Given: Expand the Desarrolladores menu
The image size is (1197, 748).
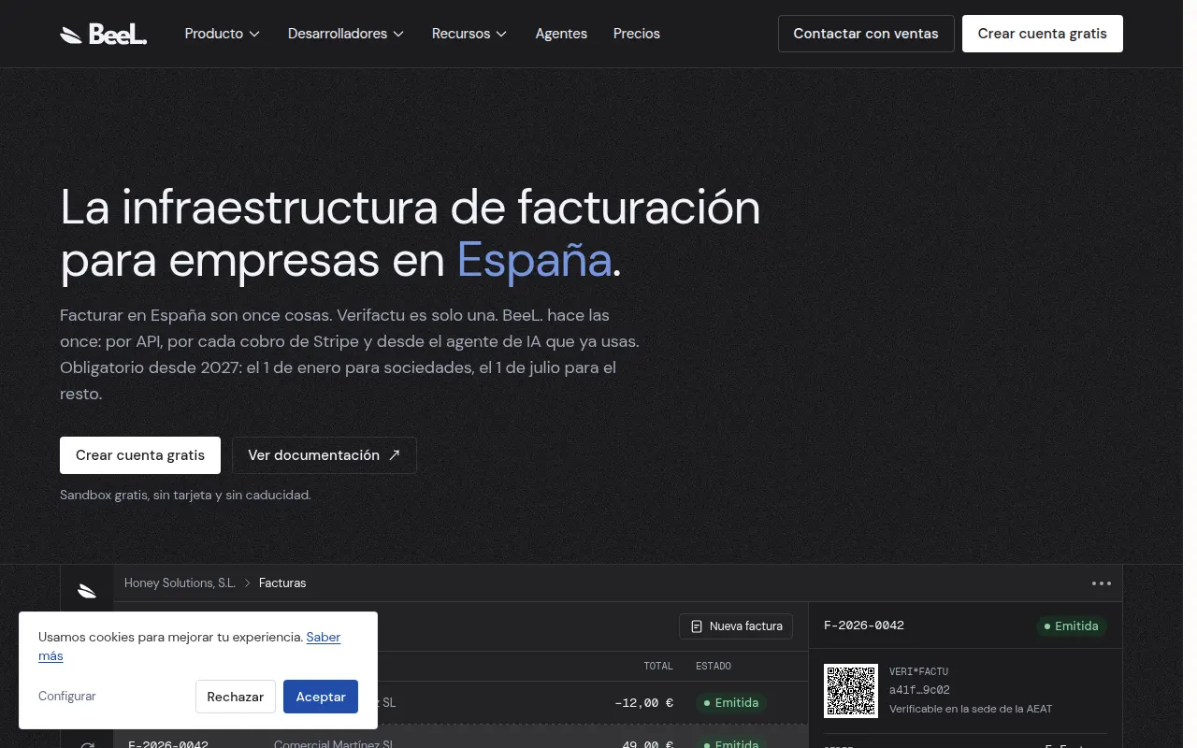Looking at the screenshot, I should click(x=346, y=34).
